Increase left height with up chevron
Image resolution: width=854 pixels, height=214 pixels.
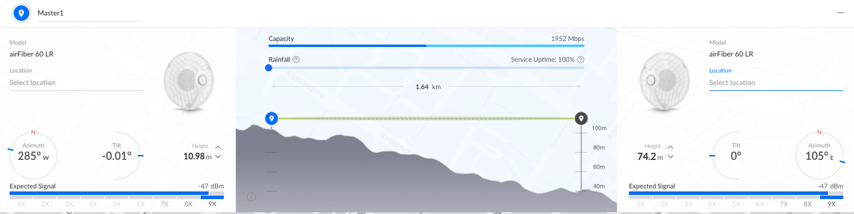[x=218, y=147]
